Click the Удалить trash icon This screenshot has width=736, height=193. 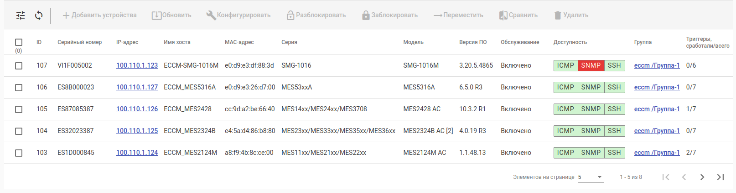[557, 15]
